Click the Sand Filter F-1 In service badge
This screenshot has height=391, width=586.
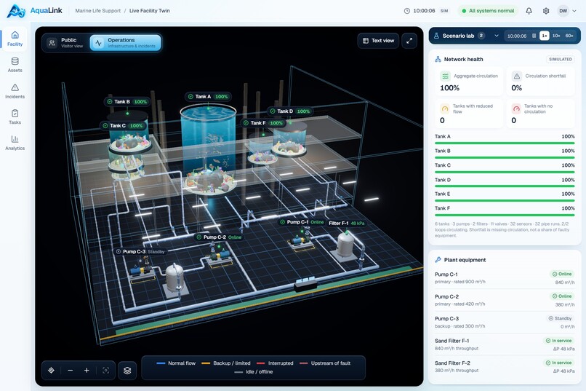(558, 341)
